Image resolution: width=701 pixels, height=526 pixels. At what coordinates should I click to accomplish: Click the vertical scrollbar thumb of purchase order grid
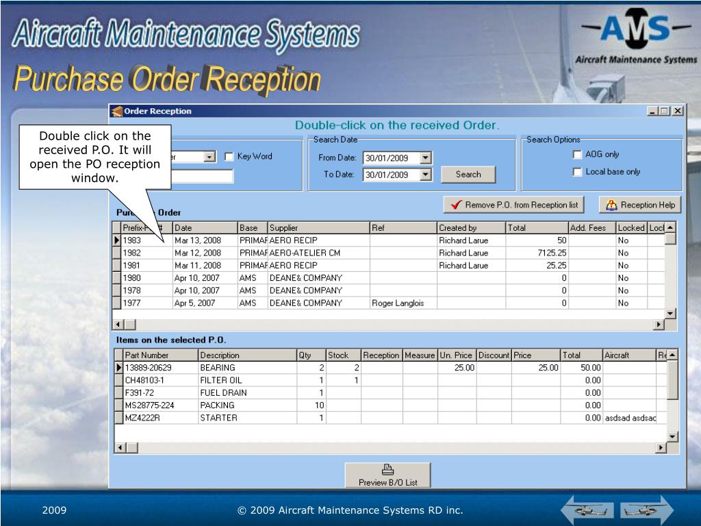(670, 238)
